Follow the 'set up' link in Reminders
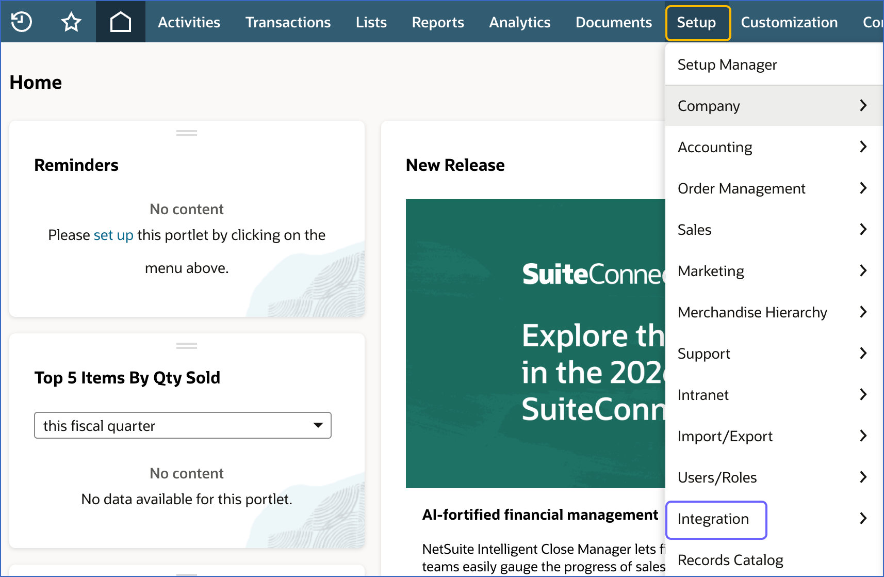 pyautogui.click(x=113, y=235)
